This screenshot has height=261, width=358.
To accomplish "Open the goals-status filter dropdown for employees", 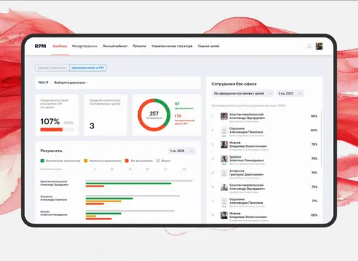I will click(x=243, y=93).
